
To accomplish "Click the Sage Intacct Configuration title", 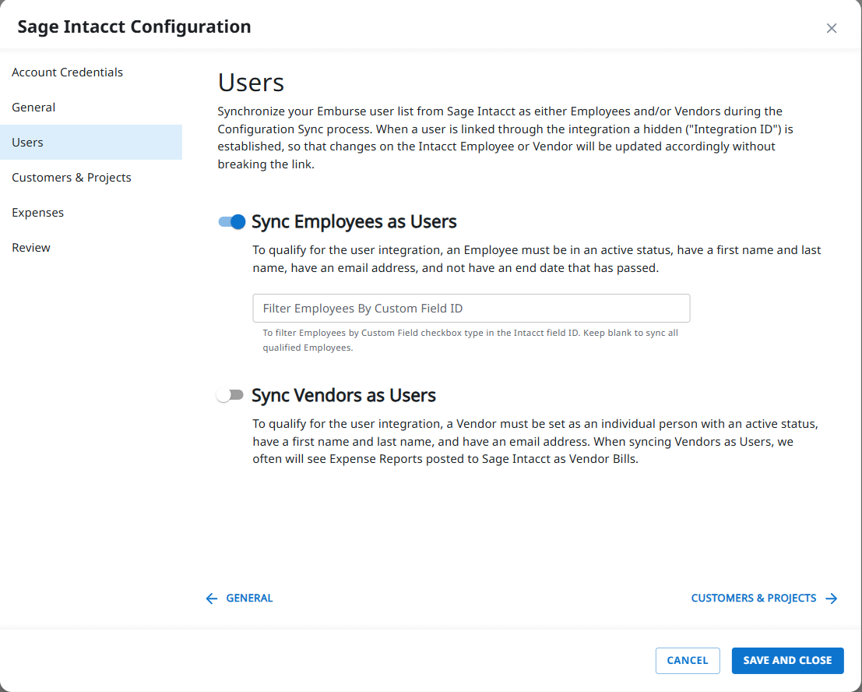I will [134, 26].
